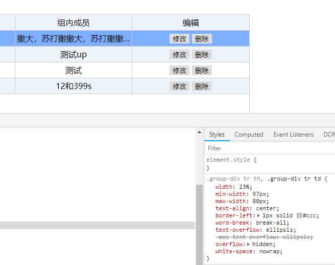Click the Filter input in Styles pane
The image size is (335, 265).
(270, 148)
